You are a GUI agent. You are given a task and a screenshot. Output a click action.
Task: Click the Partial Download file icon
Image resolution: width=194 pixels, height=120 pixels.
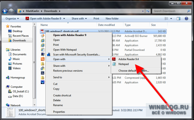click(x=43, y=50)
